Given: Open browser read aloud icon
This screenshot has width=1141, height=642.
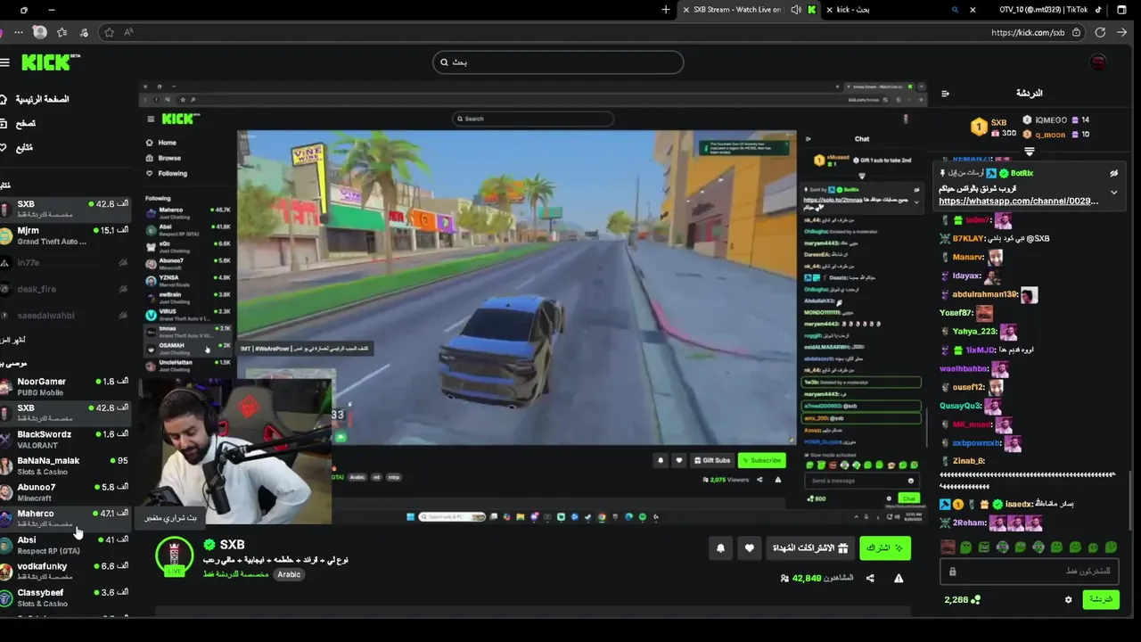Looking at the screenshot, I should (x=129, y=32).
